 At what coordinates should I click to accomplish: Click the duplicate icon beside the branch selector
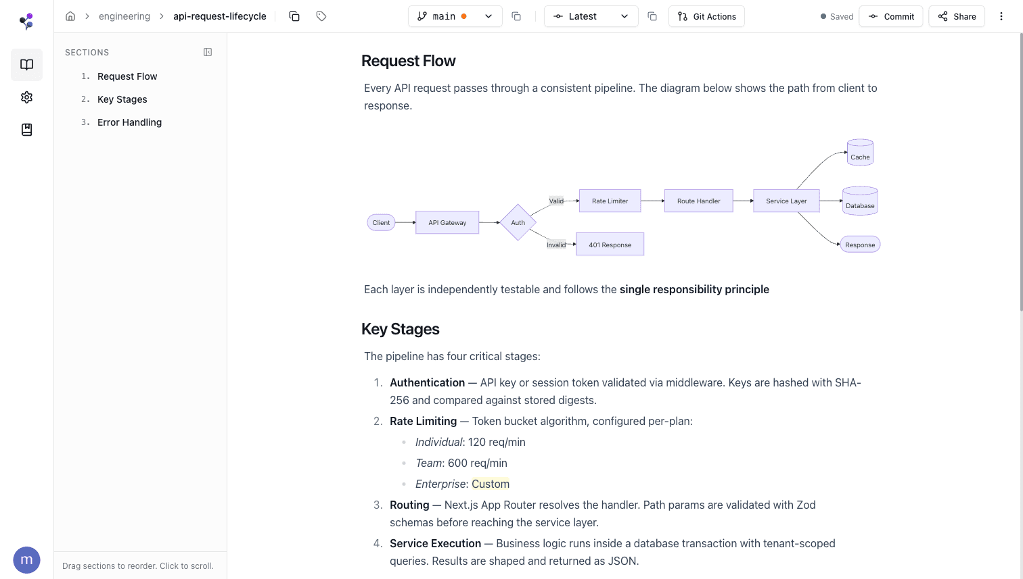[516, 16]
